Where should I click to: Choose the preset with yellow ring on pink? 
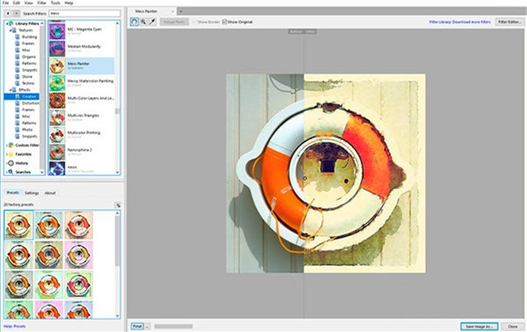point(79,255)
